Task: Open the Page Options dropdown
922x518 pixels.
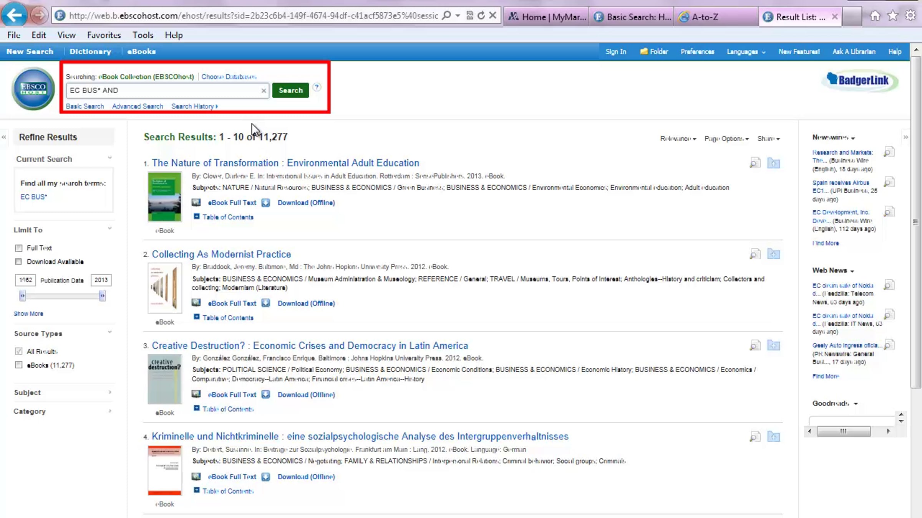Action: 726,139
